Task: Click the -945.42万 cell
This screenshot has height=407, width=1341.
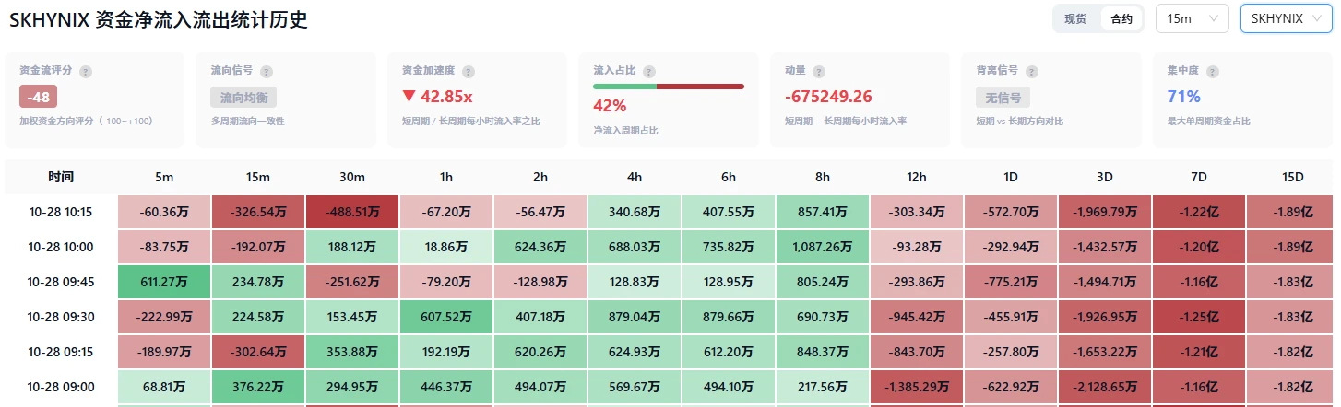Action: (917, 317)
